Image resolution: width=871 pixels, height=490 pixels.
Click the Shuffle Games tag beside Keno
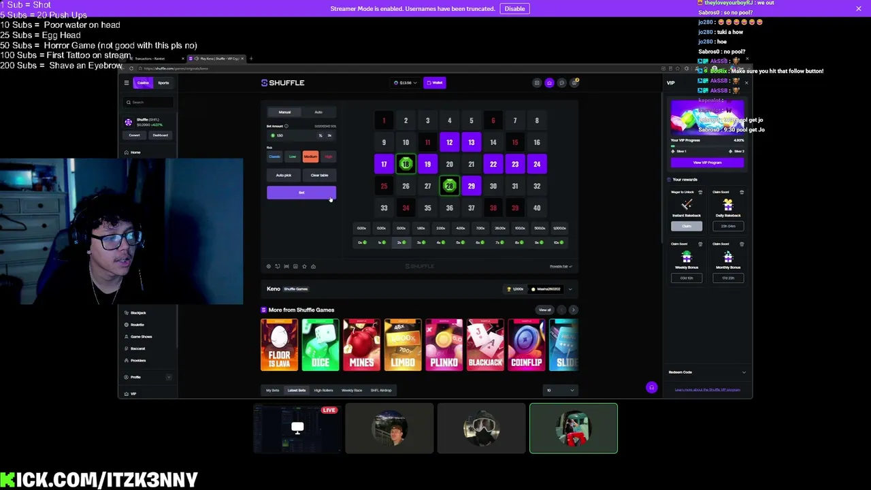[x=296, y=289]
